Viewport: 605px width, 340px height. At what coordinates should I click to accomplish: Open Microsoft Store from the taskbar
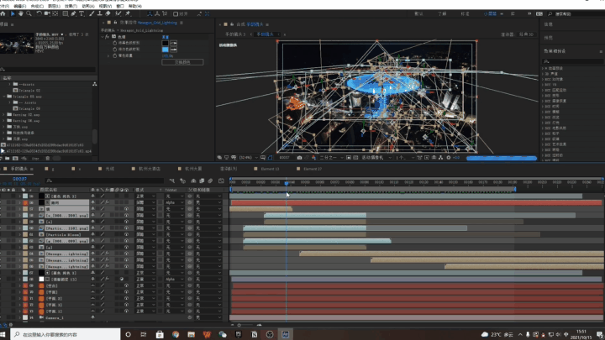pos(160,334)
